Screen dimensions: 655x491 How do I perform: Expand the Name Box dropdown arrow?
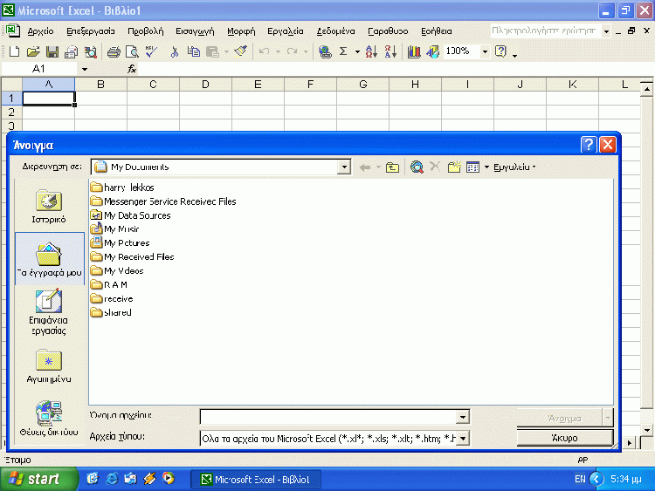[x=85, y=69]
